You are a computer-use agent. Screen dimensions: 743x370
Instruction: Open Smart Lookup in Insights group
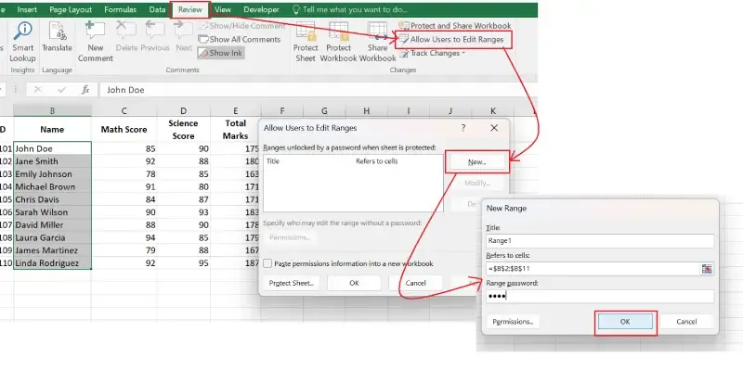tap(22, 42)
